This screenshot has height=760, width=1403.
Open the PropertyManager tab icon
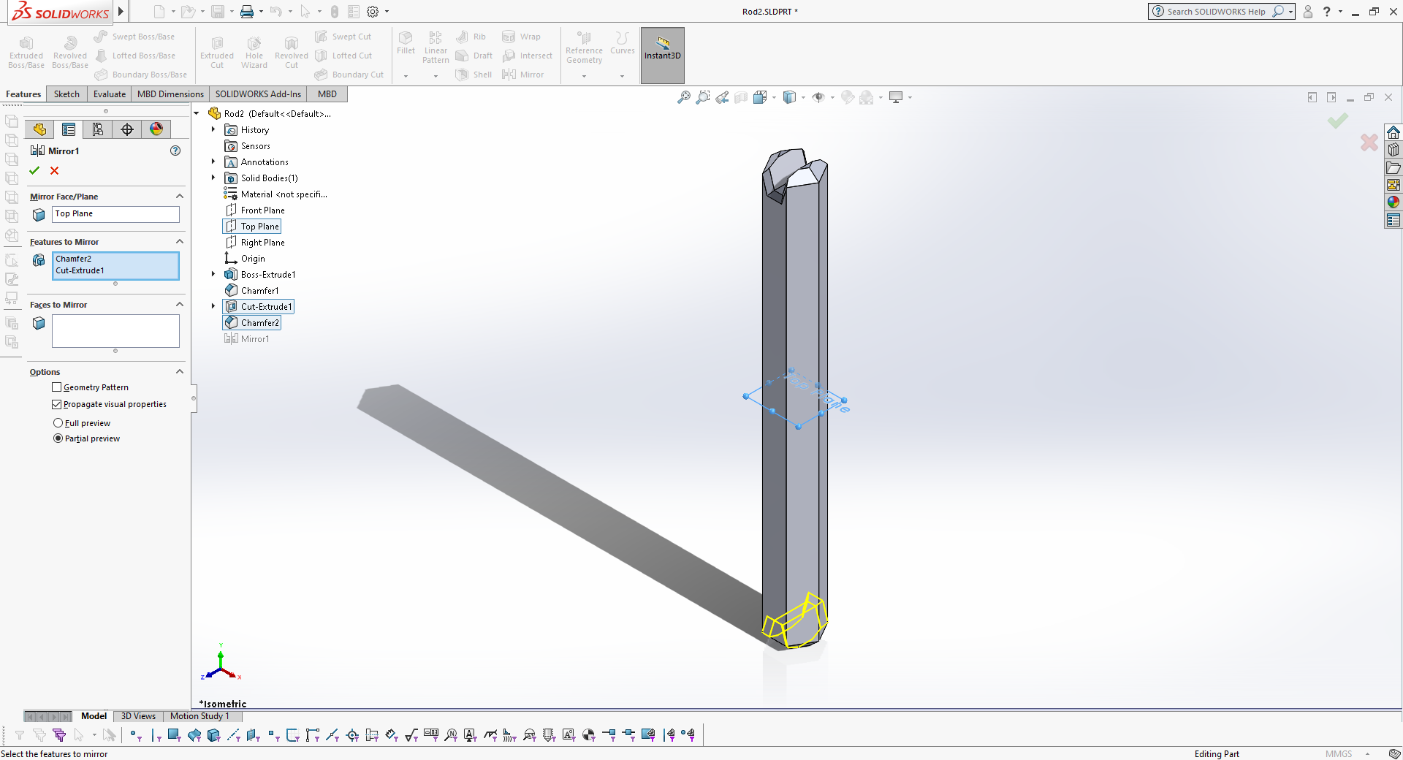[69, 129]
